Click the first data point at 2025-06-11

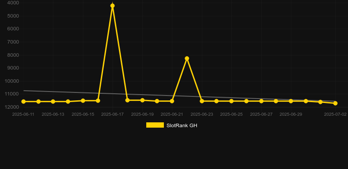click(23, 102)
